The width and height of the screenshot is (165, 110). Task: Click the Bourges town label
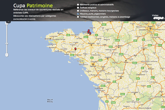pos(151,69)
